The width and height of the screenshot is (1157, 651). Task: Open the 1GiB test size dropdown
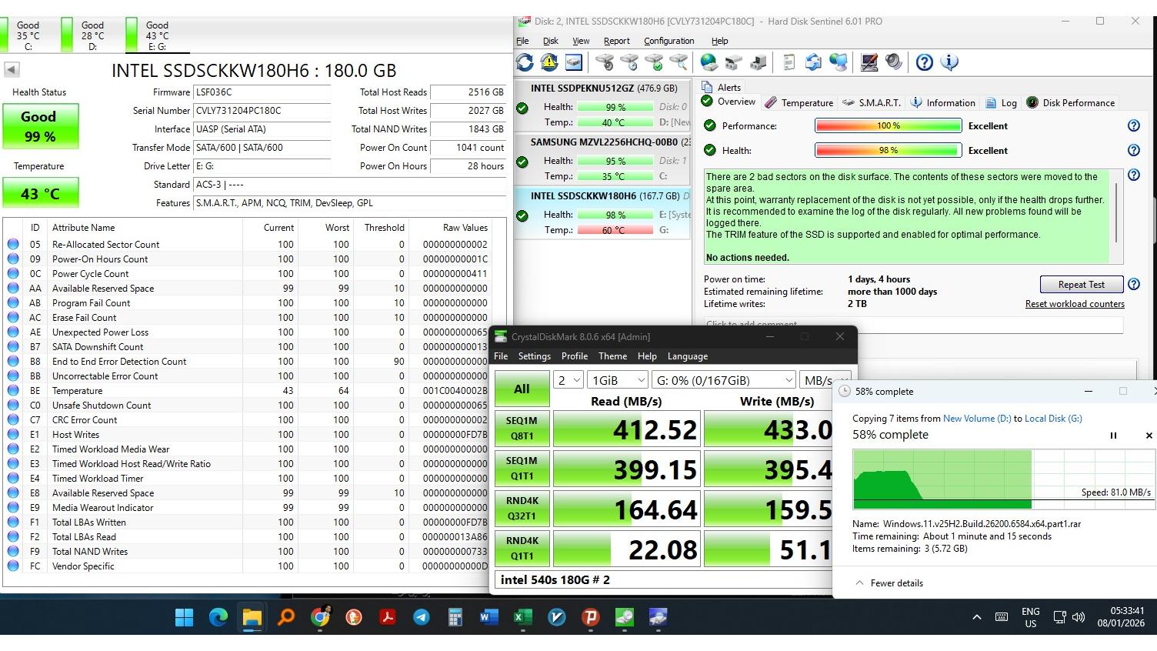coord(618,380)
